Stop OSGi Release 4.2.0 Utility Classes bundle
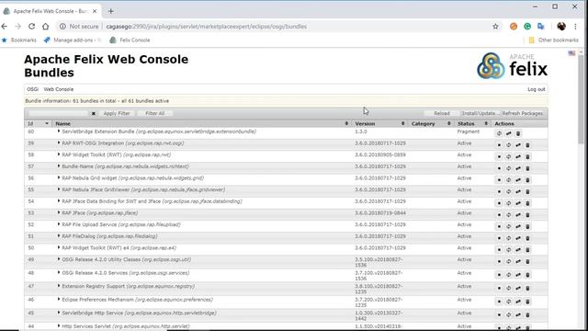This screenshot has height=331, width=588. [x=499, y=261]
